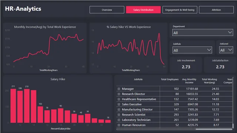The image size is (237, 133).
Task: Select the Salary Hike bar labeled 78
Action: pos(47,116)
